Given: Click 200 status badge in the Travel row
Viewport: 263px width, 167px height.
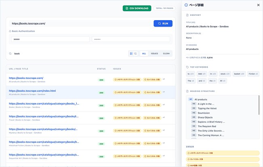Looking at the screenshot, I should [101, 118].
